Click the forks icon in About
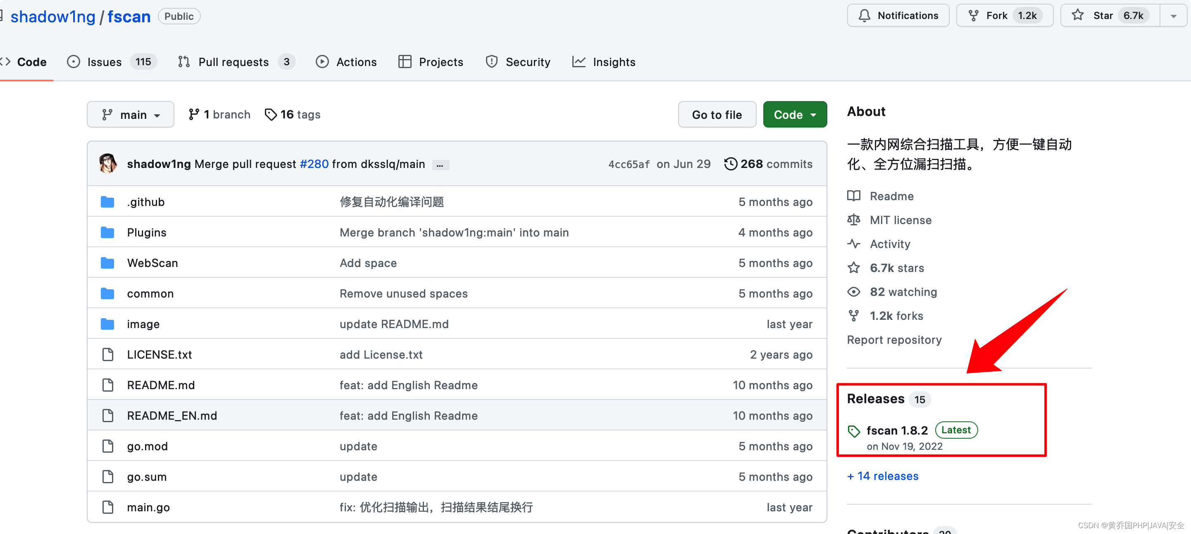 853,316
